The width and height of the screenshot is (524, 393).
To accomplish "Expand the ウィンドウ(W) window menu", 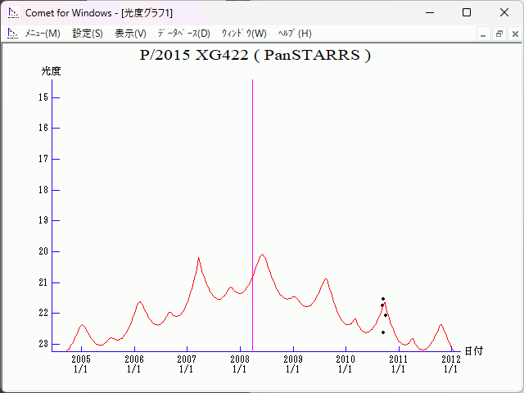I will [x=244, y=34].
